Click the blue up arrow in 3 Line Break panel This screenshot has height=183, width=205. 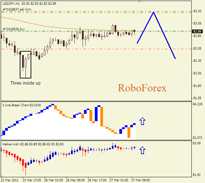pyautogui.click(x=142, y=121)
